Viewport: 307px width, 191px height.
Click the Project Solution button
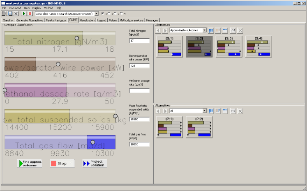[x=95, y=163]
